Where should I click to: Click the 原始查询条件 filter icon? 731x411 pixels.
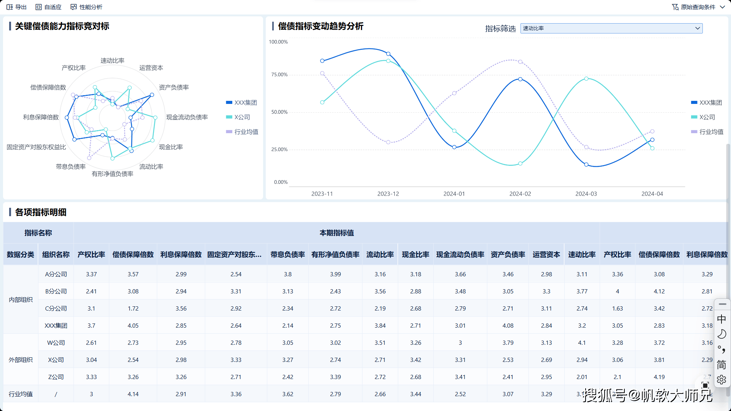[675, 7]
